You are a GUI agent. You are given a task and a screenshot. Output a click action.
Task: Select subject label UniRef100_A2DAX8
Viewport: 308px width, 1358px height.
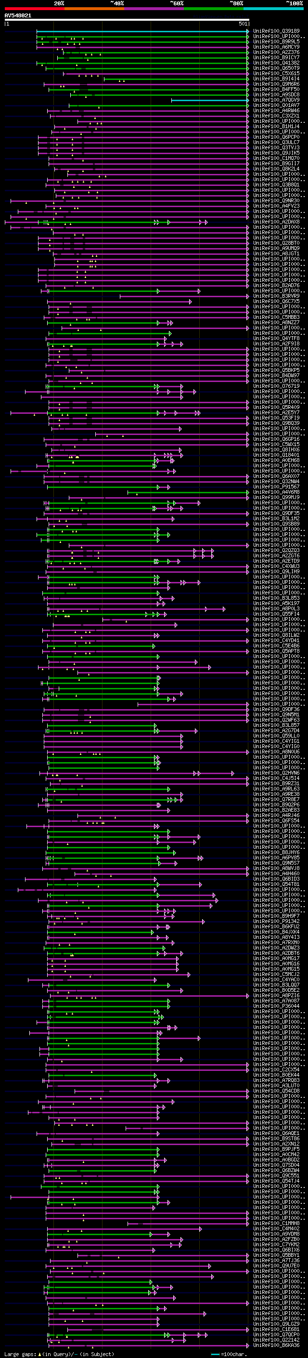[276, 222]
